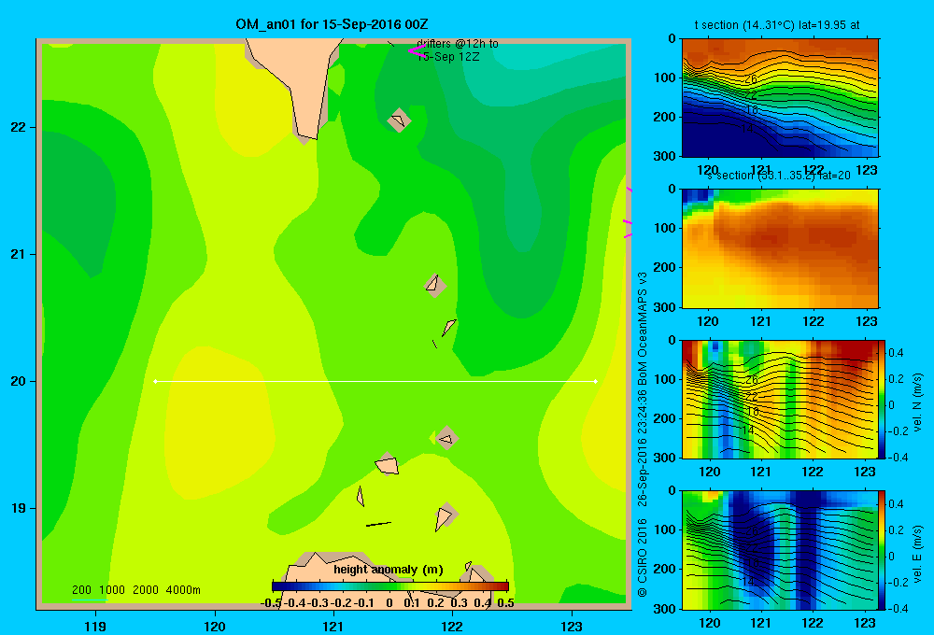This screenshot has height=635, width=934.
Task: Click depth tick 100 of the salinity section
Action: 666,228
